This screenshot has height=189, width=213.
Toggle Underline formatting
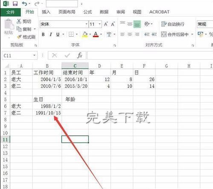[x=58, y=34]
